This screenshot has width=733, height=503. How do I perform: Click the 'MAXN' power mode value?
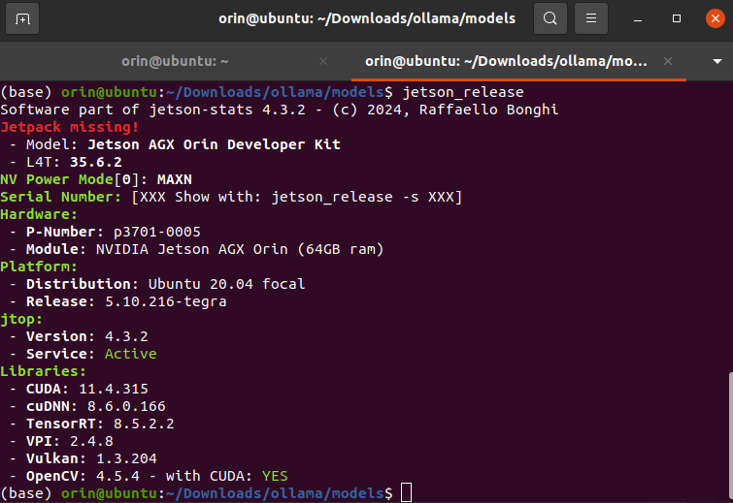point(175,179)
